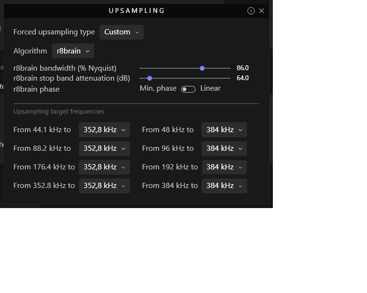Screen dimensions: 367x293
Task: Expand target for 48 kHz source
Action: coord(224,130)
